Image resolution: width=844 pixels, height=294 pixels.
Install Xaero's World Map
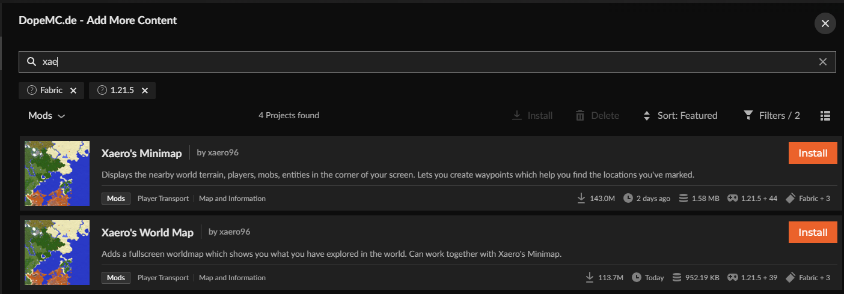click(813, 232)
